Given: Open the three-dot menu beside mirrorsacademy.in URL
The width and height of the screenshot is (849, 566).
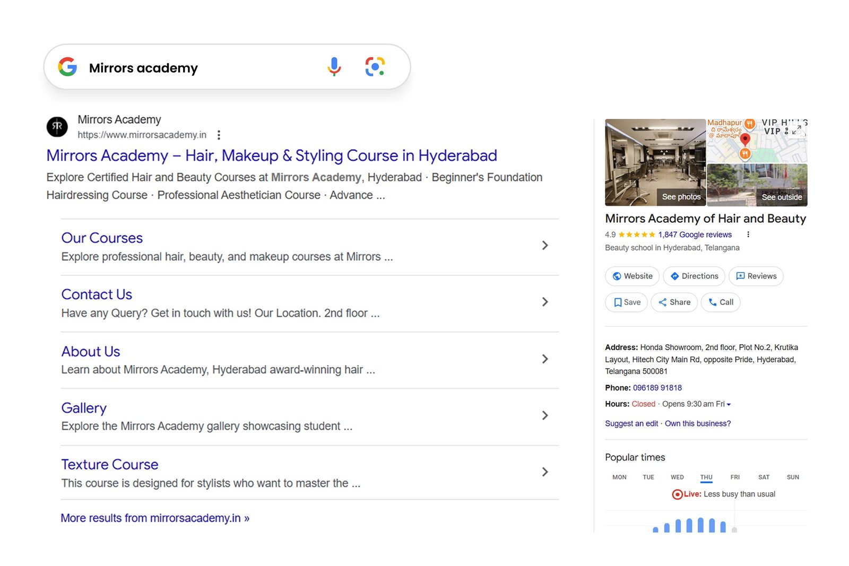Looking at the screenshot, I should [219, 135].
